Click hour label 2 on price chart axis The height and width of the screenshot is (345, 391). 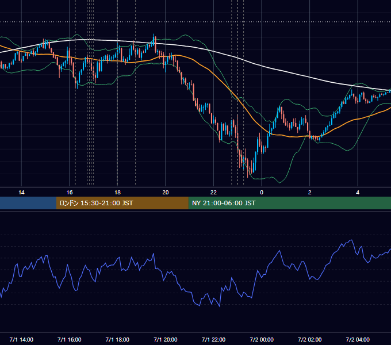[x=310, y=193]
